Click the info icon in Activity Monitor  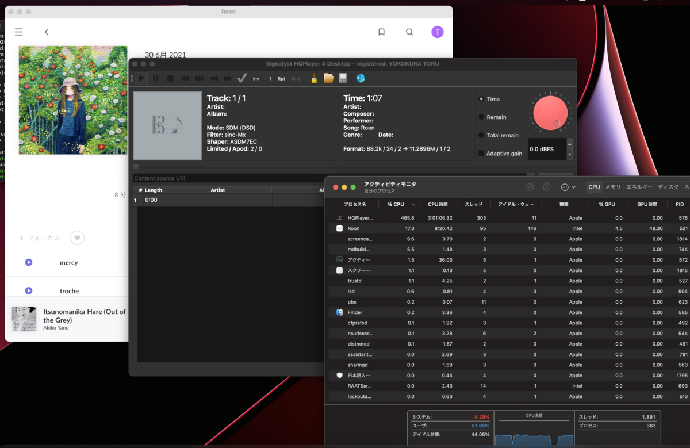[547, 187]
